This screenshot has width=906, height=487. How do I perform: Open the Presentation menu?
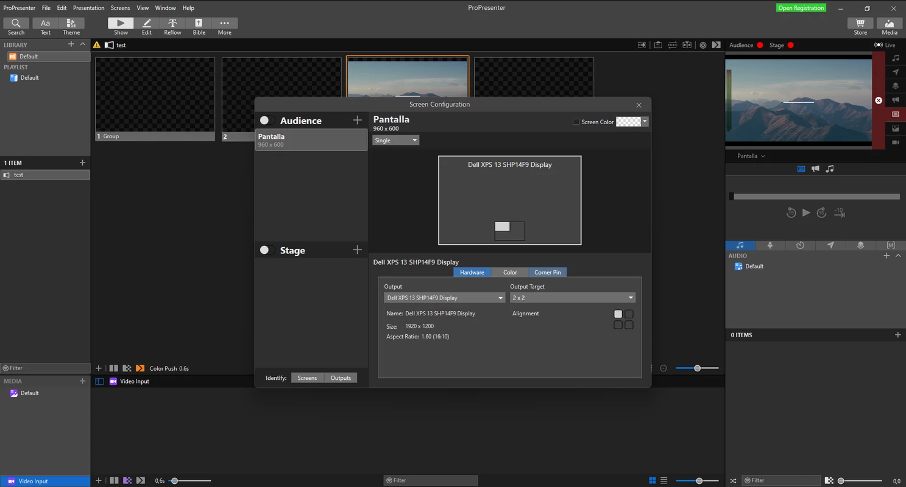click(89, 8)
